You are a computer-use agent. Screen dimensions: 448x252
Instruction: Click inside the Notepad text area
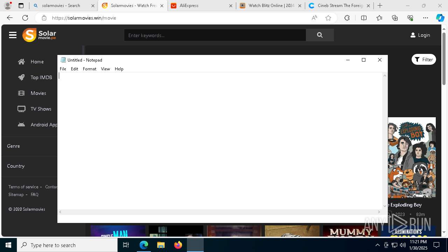[x=220, y=141]
